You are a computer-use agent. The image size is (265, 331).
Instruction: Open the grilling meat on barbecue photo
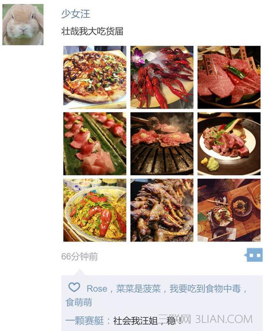[x=162, y=144]
